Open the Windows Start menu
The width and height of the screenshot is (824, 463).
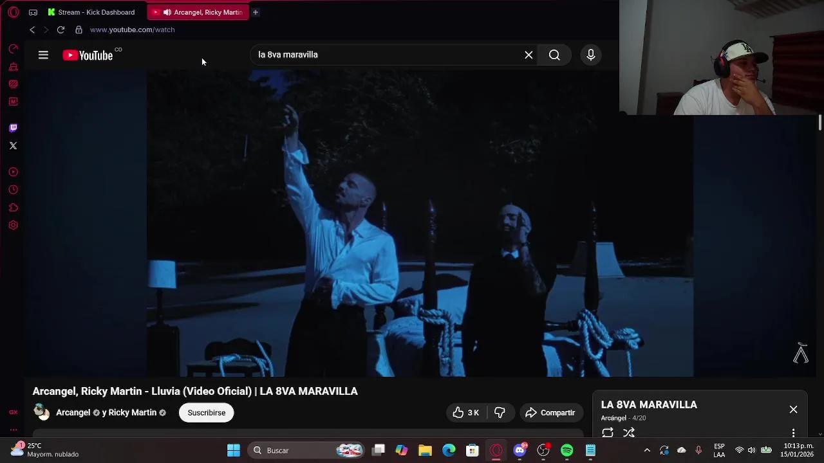point(233,450)
